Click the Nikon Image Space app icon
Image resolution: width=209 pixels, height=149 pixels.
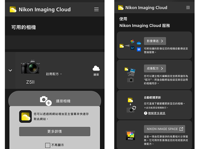130,135
